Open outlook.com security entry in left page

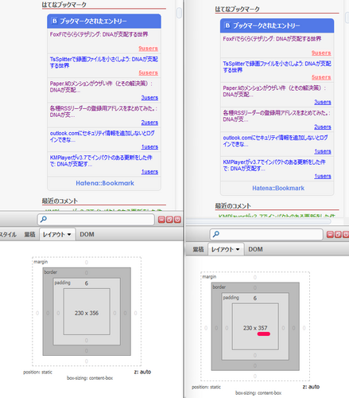103,136
